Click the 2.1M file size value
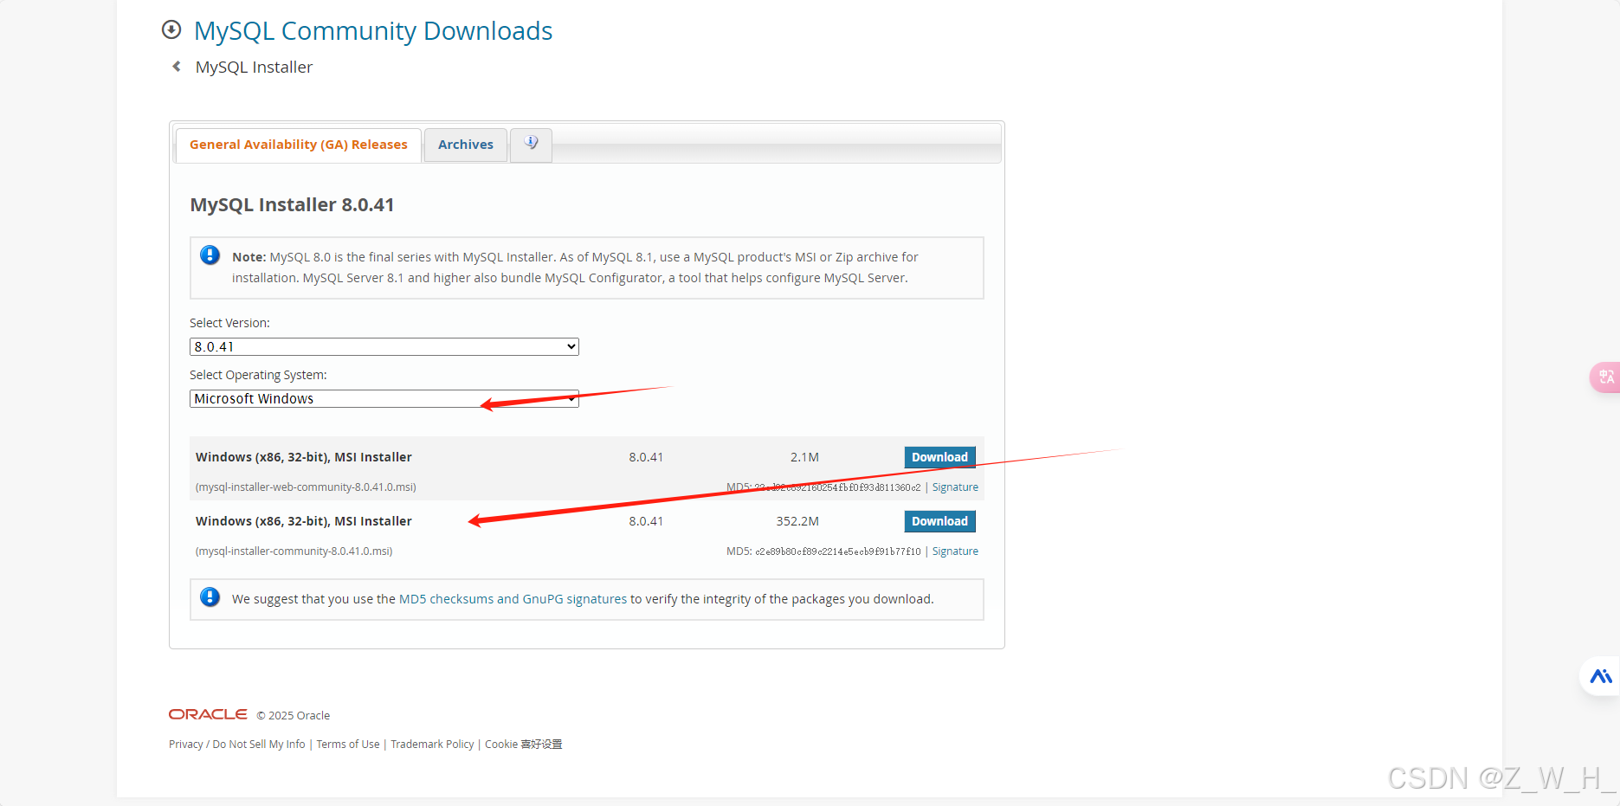Screen dimensions: 1620x806 [804, 457]
